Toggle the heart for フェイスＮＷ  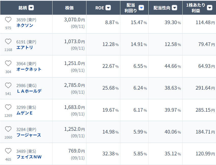8,151
